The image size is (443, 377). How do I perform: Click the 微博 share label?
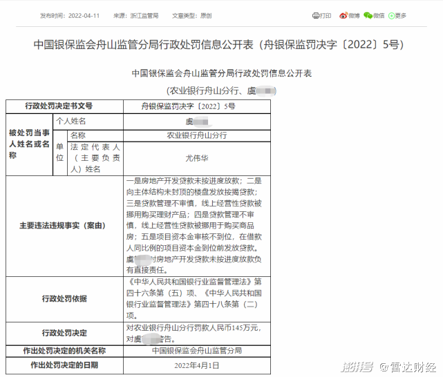click(354, 15)
